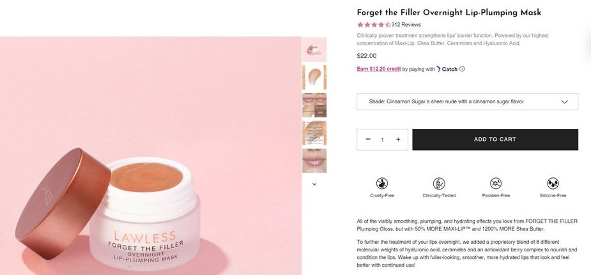Screen dimensions: 591x275
Task: Select the jar product thumbnail
Action: [314, 49]
